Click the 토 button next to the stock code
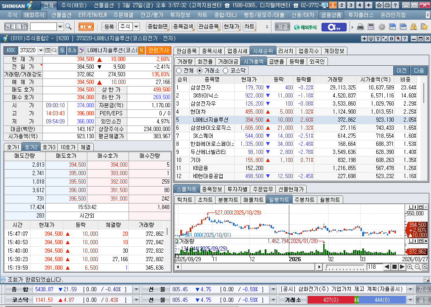This screenshot has height=307, width=431. 62,50
